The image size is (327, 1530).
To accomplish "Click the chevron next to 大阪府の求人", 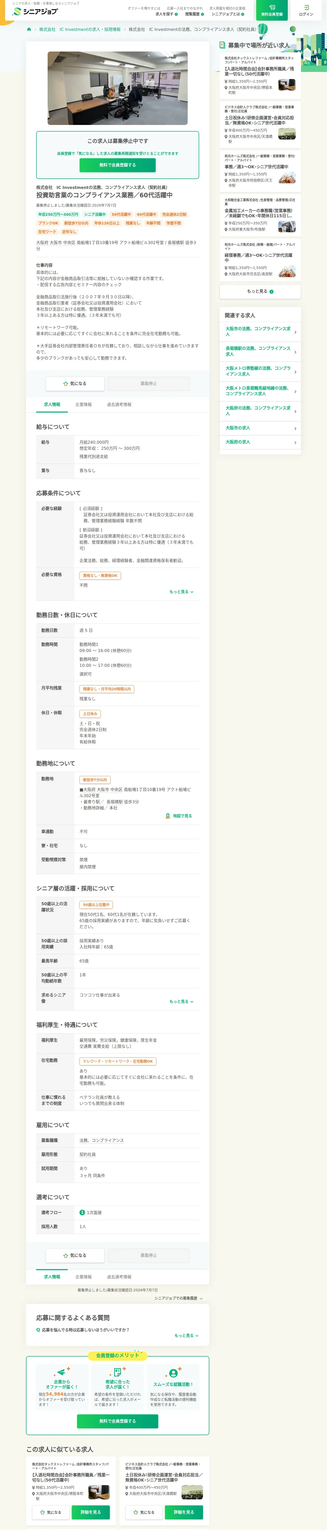I will (295, 442).
